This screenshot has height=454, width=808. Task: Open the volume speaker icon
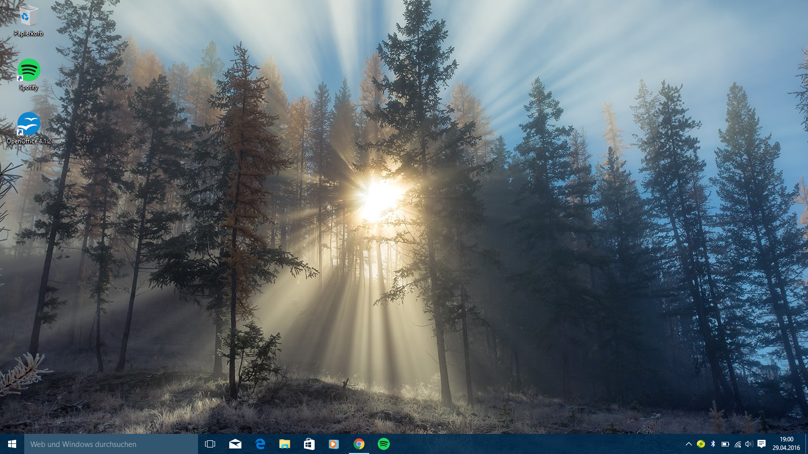pos(749,444)
